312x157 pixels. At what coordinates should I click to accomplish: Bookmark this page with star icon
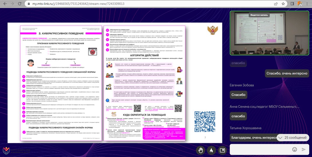click(283, 4)
